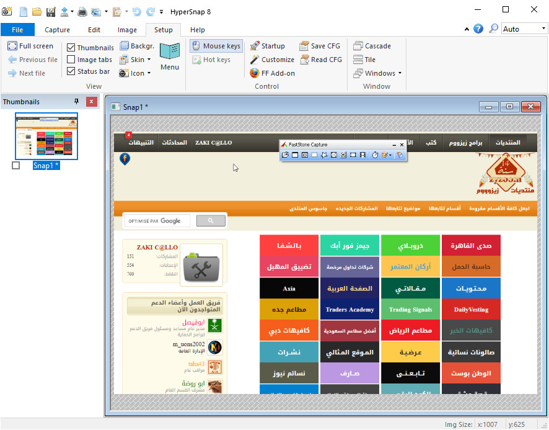This screenshot has height=430, width=549.
Task: Click FastStone screen recorder film icon in capture
Action: tap(362, 155)
